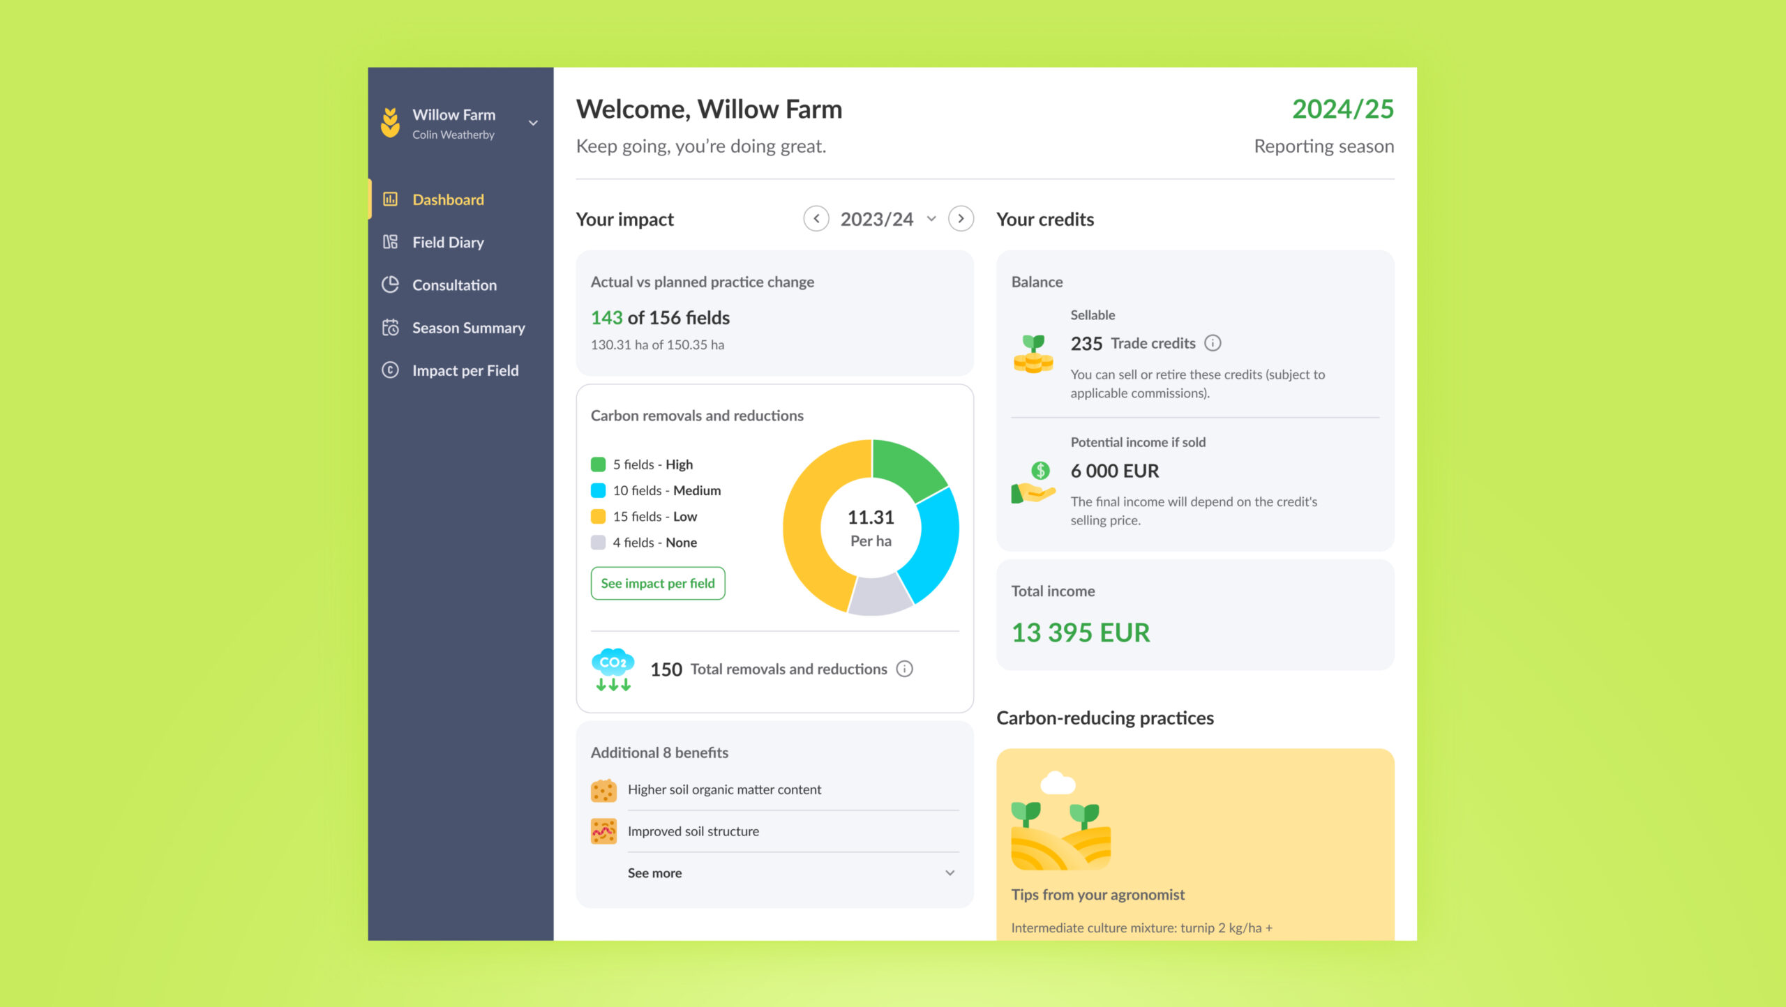Expand the Willow Farm account switcher
This screenshot has height=1007, width=1786.
coord(533,123)
